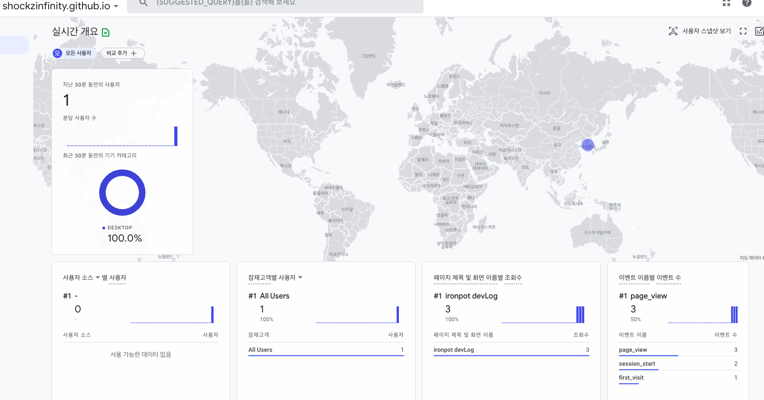Open the Google apps grid icon
This screenshot has height=400, width=764.
726,3
